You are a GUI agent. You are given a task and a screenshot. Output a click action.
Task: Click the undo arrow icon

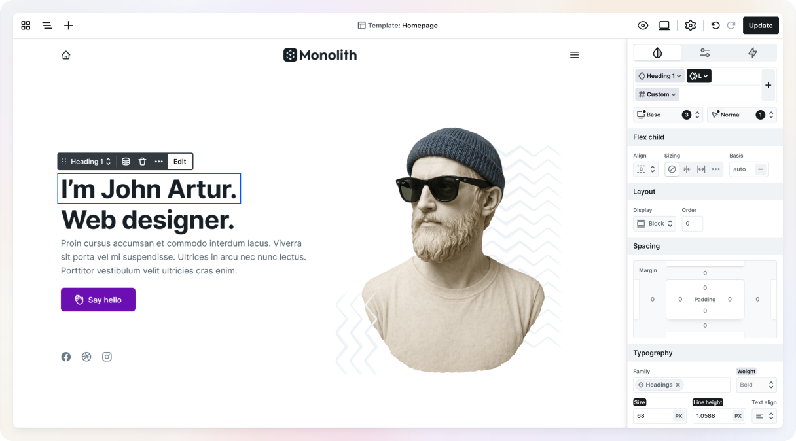coord(715,26)
